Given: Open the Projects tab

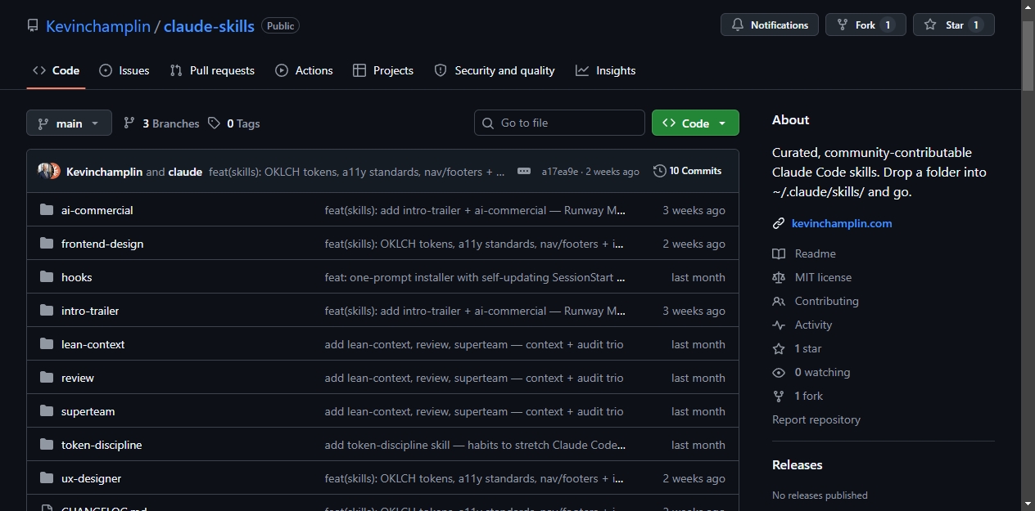Looking at the screenshot, I should (383, 70).
